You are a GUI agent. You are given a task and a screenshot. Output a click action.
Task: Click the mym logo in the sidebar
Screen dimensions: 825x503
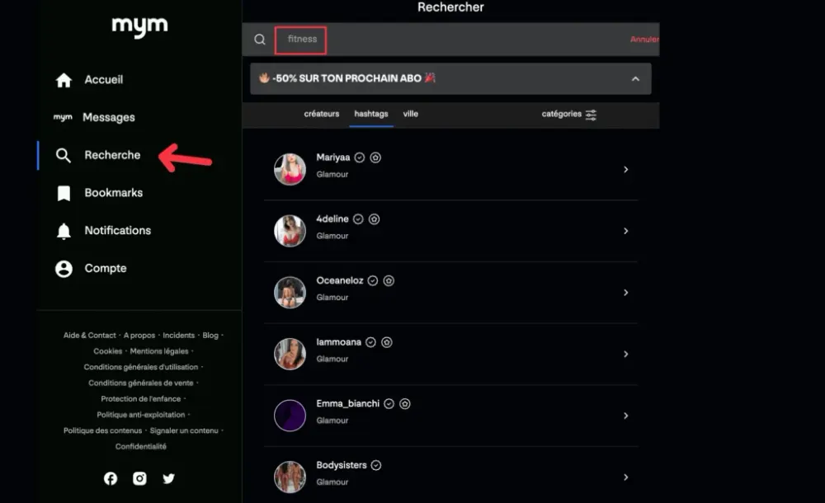click(x=139, y=26)
